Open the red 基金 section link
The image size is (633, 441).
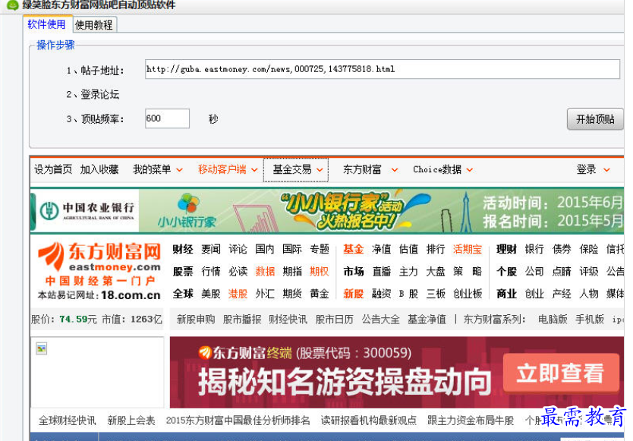(x=354, y=249)
